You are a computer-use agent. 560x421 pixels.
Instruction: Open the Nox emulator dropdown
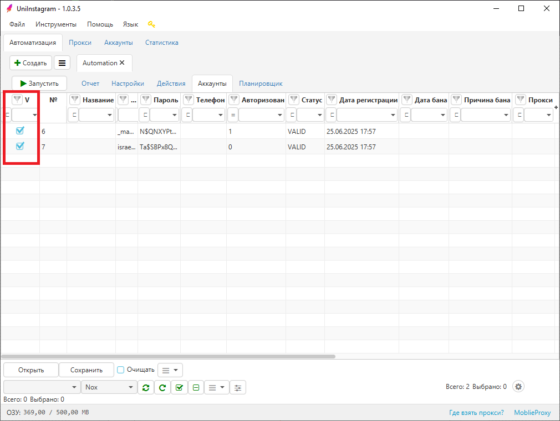click(x=109, y=387)
